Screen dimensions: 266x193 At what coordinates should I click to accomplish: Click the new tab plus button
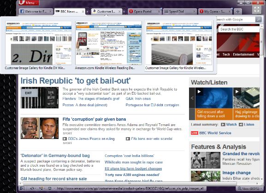point(238,12)
